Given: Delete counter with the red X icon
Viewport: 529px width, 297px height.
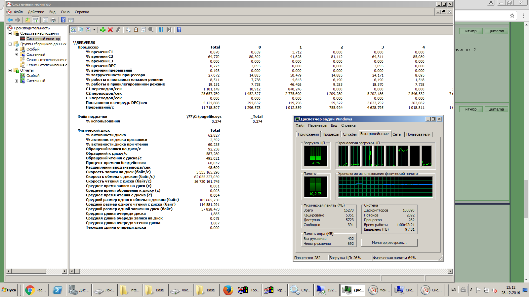Looking at the screenshot, I should 110,30.
